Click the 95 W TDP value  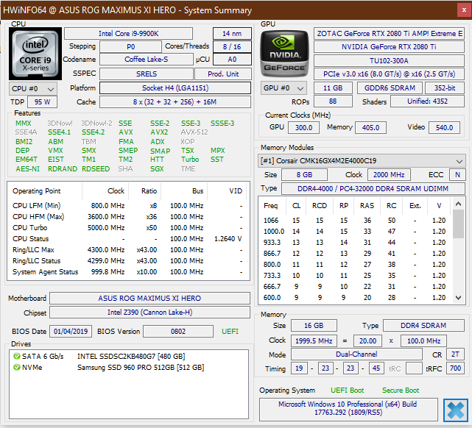coord(42,102)
